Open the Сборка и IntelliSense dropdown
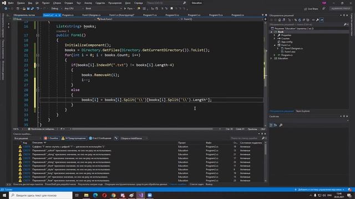 (134, 138)
